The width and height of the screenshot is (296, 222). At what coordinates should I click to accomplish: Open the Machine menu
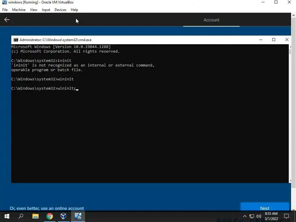point(19,10)
